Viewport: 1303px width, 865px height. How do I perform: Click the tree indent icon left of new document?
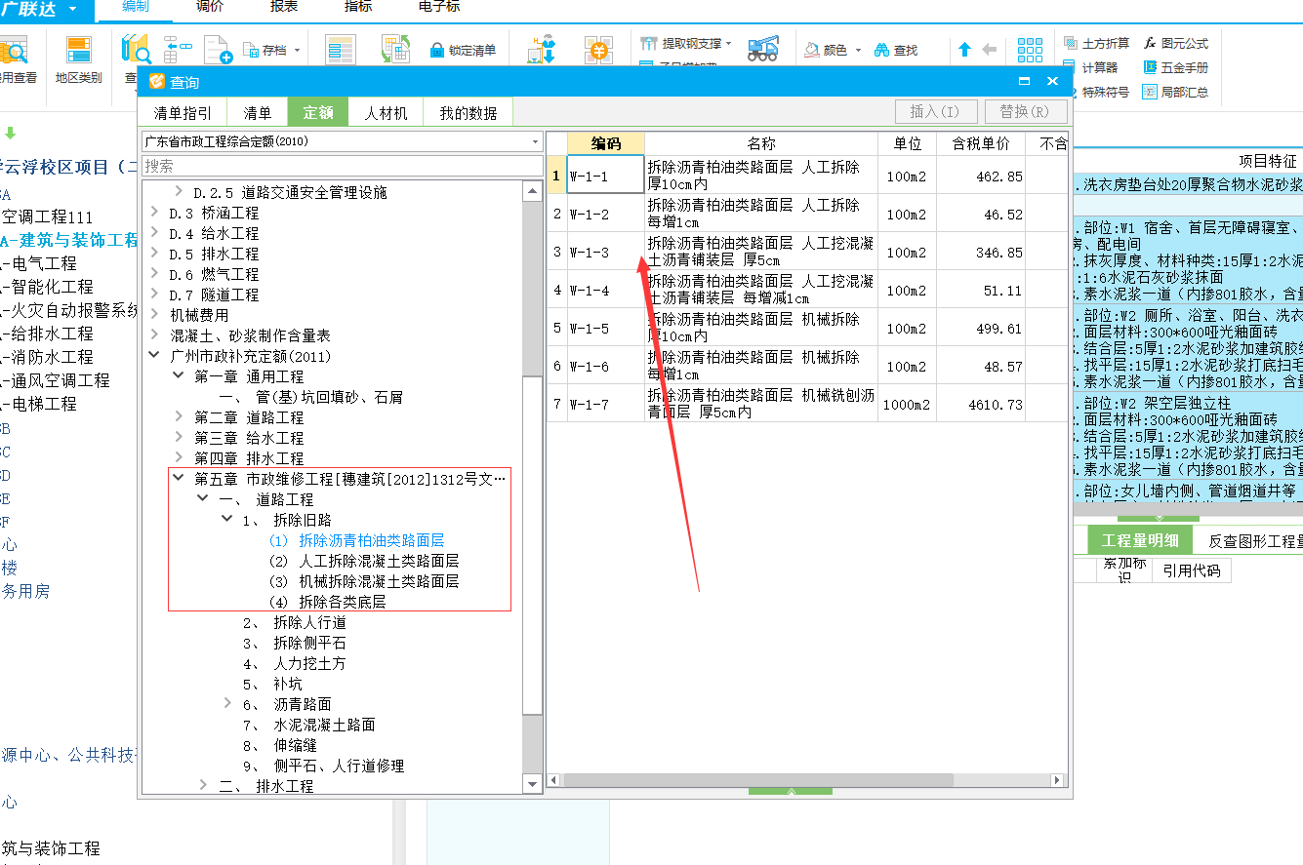coord(178,50)
